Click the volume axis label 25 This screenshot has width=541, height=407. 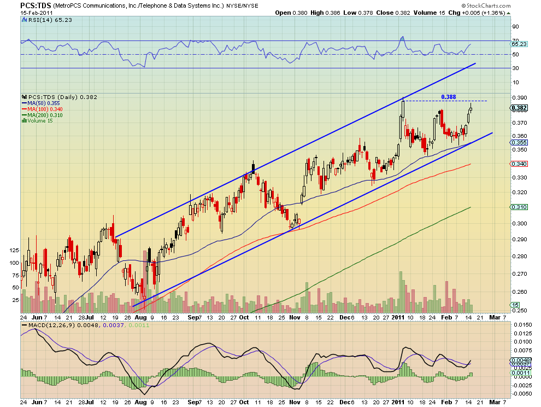click(x=16, y=300)
